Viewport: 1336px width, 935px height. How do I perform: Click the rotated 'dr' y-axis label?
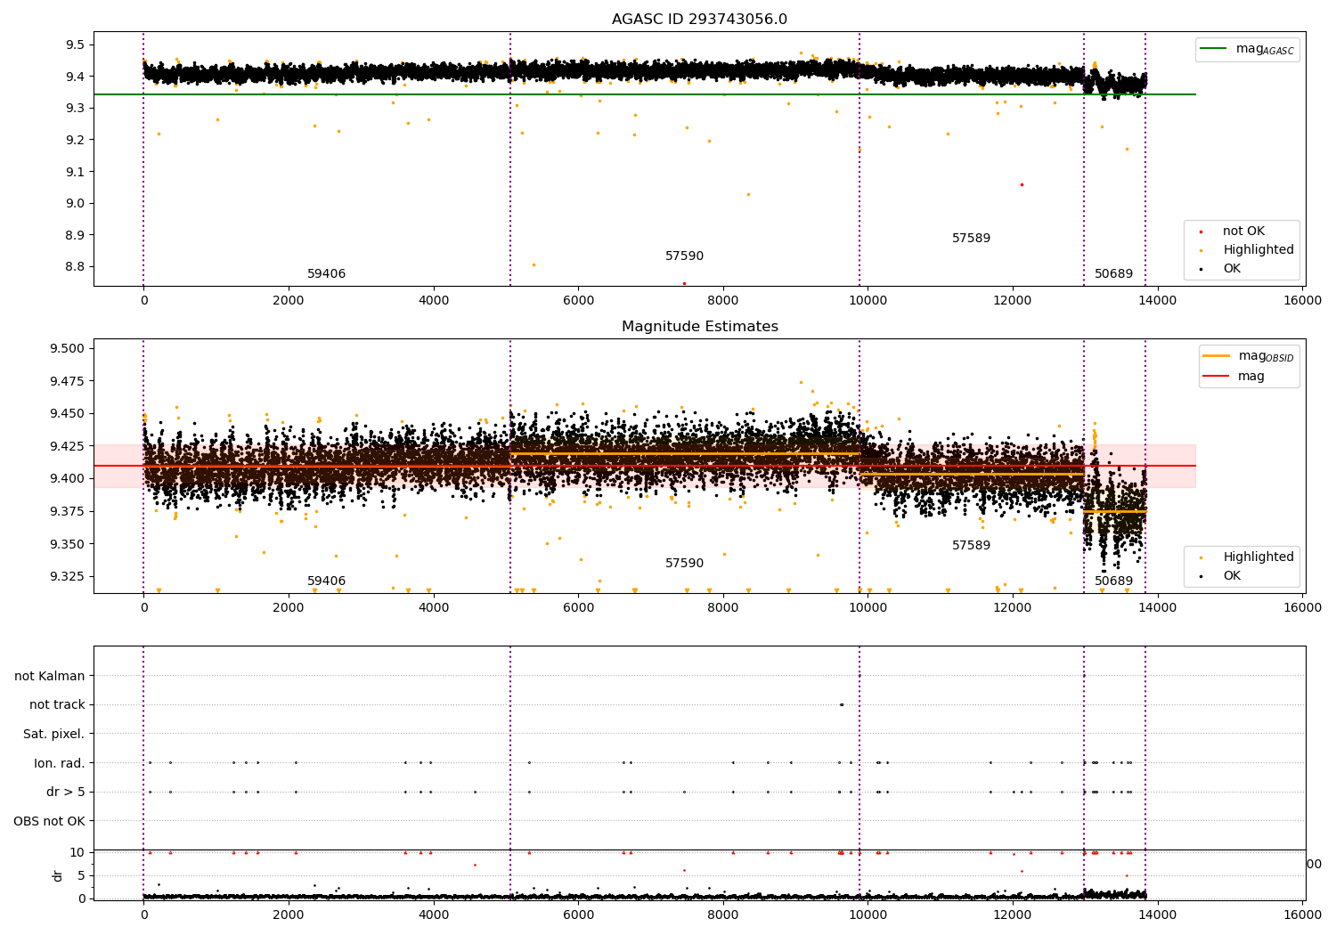pyautogui.click(x=58, y=875)
